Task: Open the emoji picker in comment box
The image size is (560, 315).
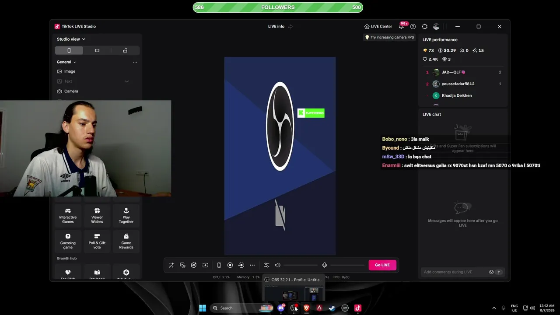Action: 491,272
